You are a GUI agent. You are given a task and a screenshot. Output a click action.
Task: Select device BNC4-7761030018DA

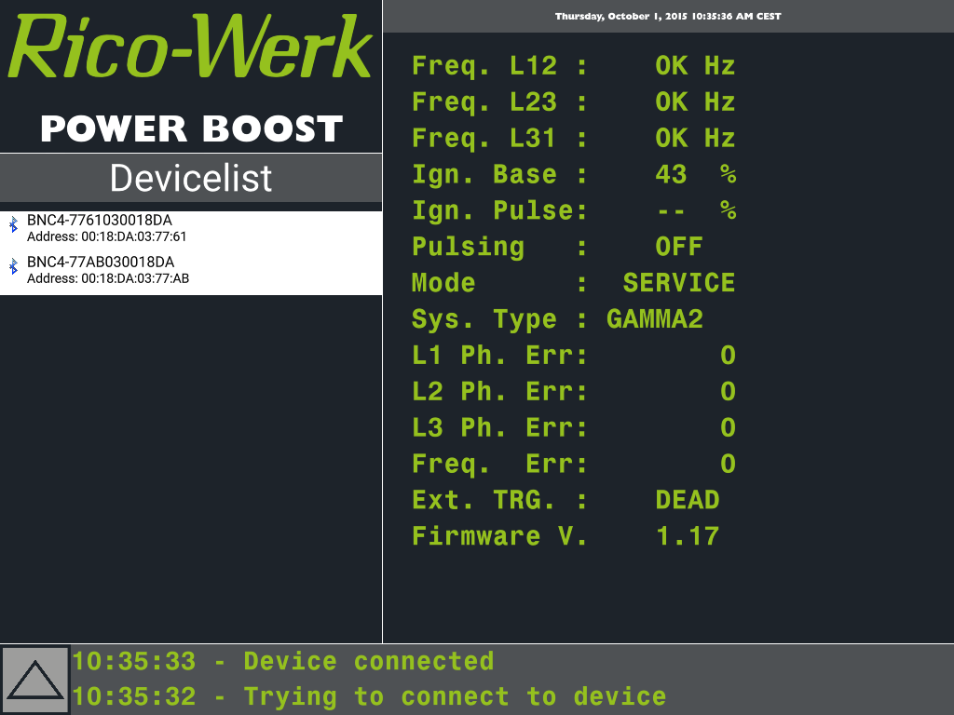(191, 228)
